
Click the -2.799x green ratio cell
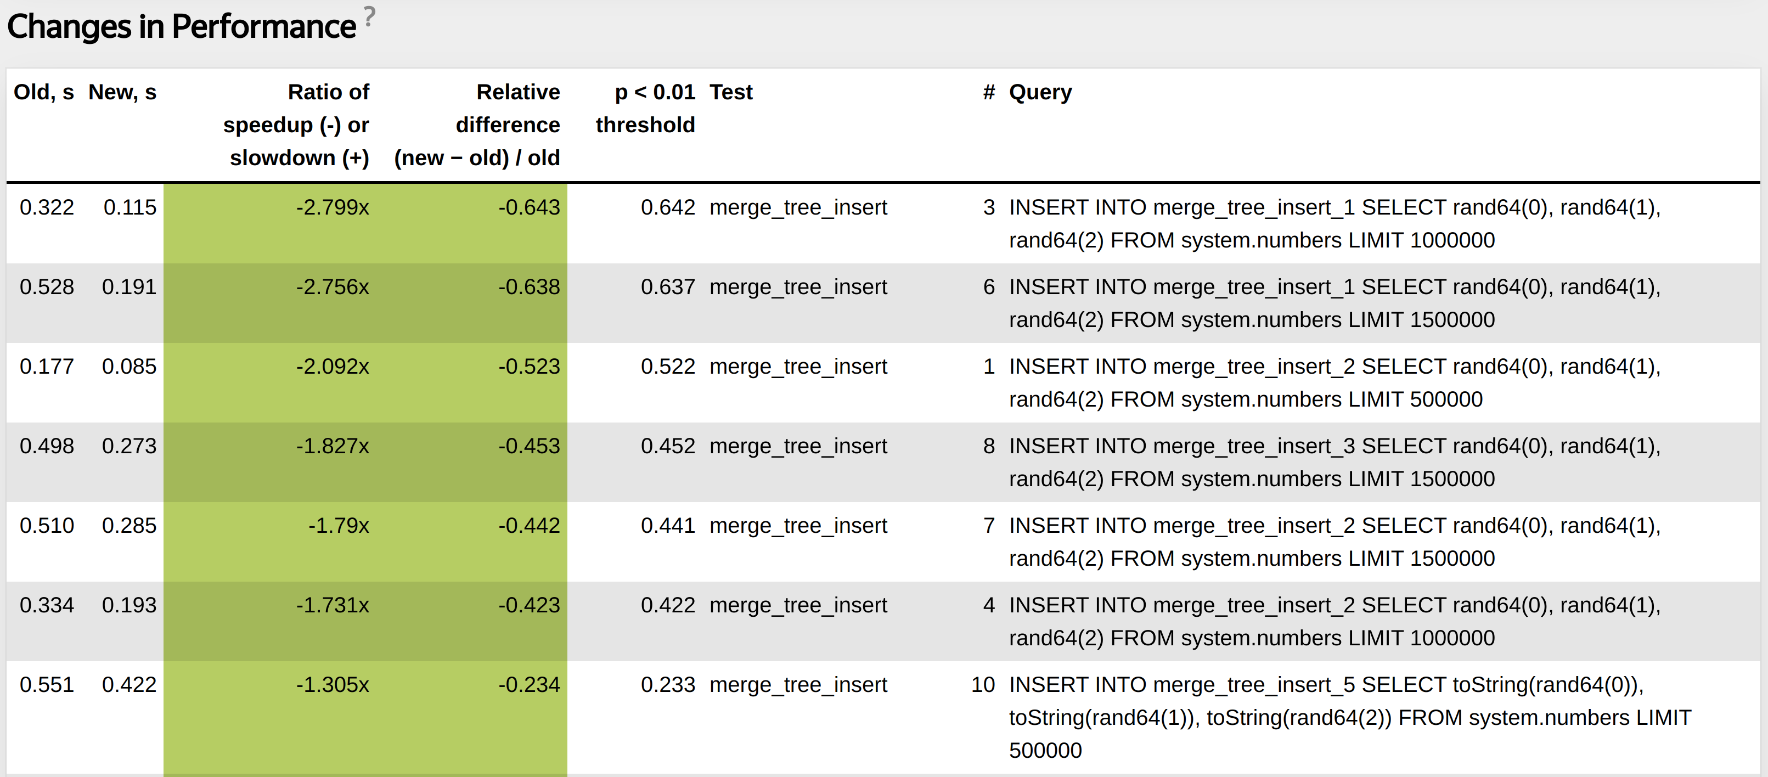[332, 207]
